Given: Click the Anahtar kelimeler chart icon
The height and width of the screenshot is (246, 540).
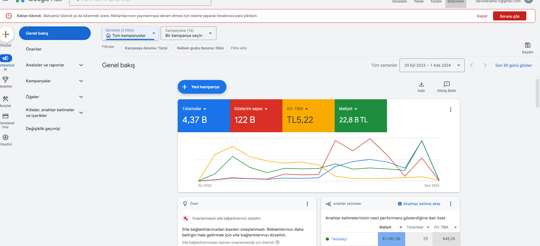Looking at the screenshot, I should point(328,204).
